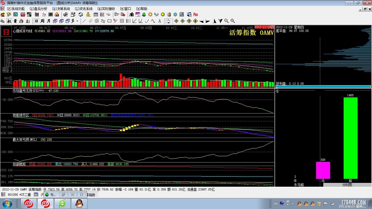The width and height of the screenshot is (372, 209).
Task: Click the calendar grid icon in top toolbar
Action: (96, 14)
